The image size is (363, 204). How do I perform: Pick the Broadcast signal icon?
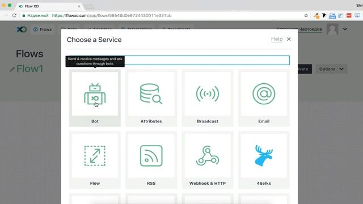tap(208, 93)
